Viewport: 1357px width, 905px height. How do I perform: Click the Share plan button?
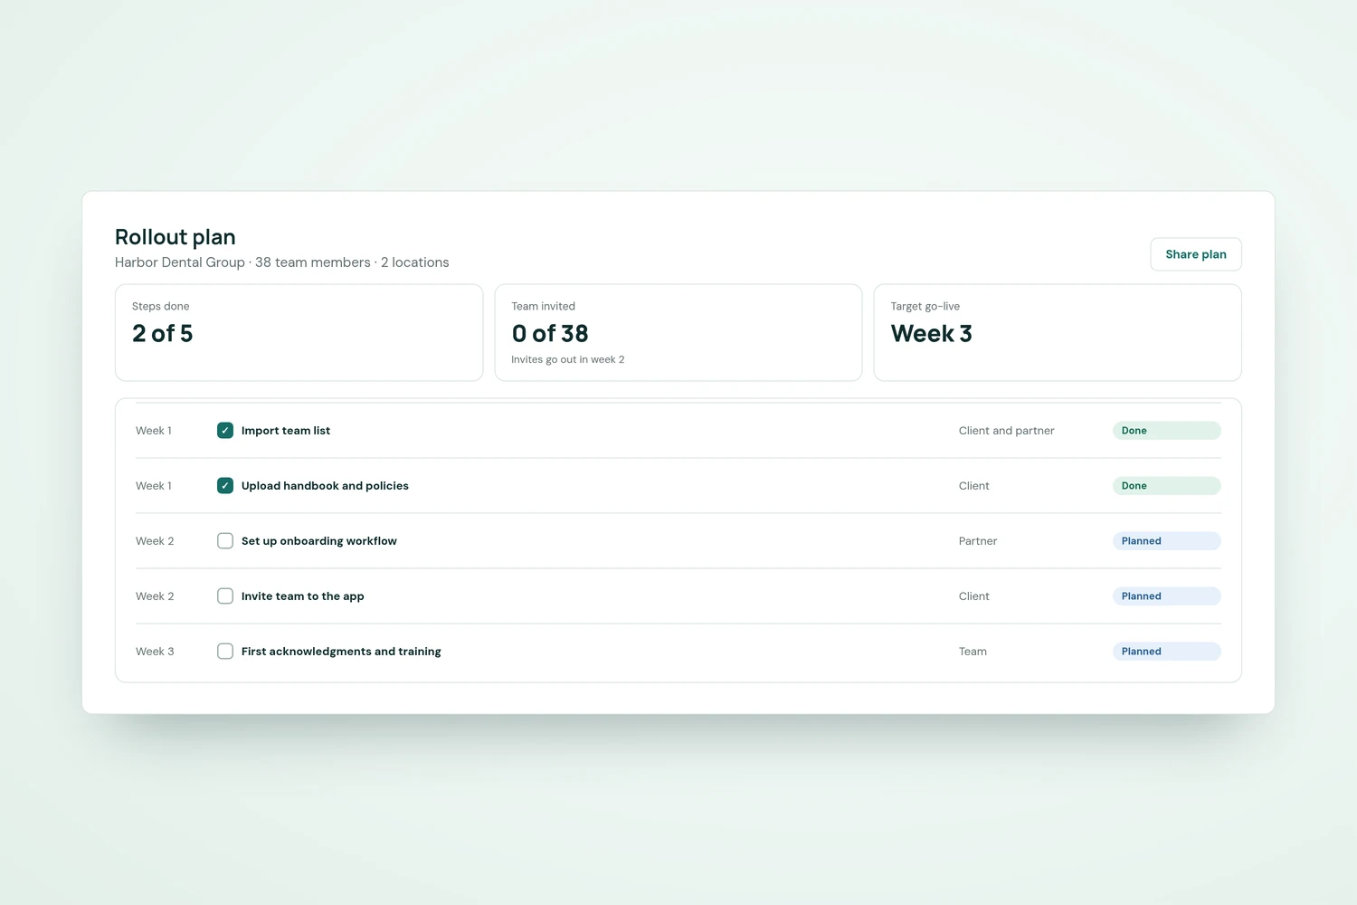coord(1195,254)
